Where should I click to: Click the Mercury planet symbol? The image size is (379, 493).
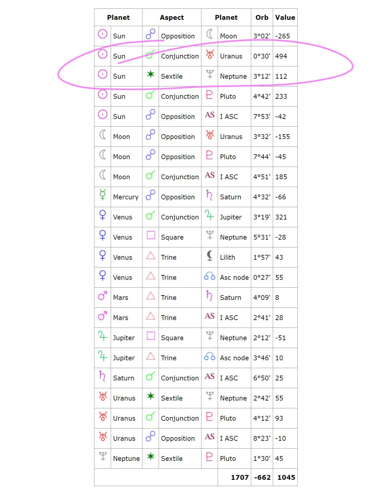102,195
